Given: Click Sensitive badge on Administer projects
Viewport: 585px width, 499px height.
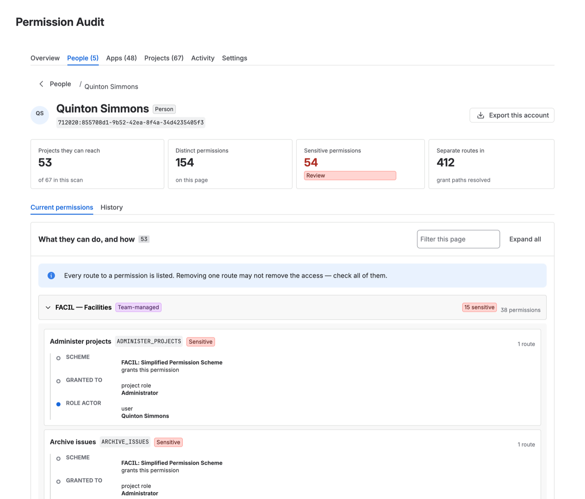Looking at the screenshot, I should (201, 342).
